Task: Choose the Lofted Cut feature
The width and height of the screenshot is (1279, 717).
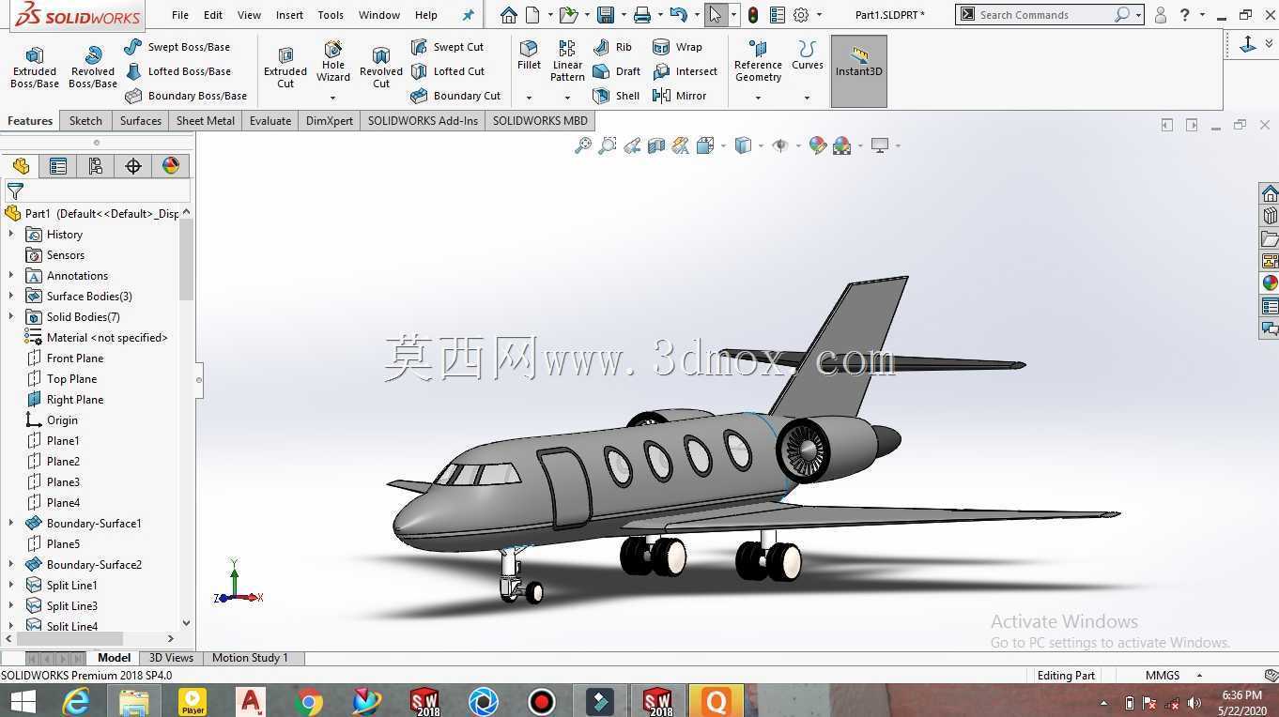Action: pos(448,71)
